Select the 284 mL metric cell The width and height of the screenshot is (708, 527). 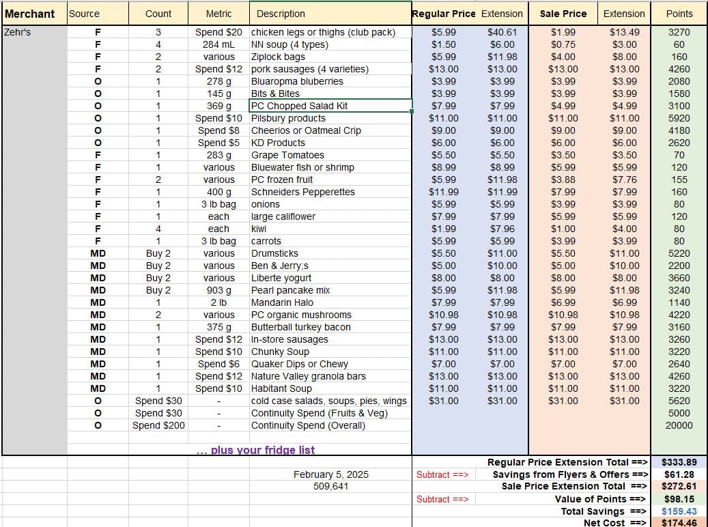point(218,44)
